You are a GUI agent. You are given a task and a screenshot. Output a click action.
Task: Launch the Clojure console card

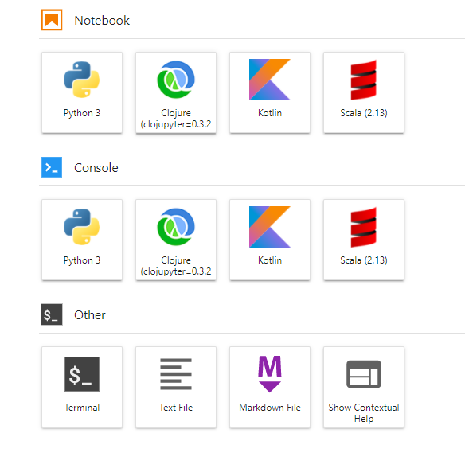(176, 240)
